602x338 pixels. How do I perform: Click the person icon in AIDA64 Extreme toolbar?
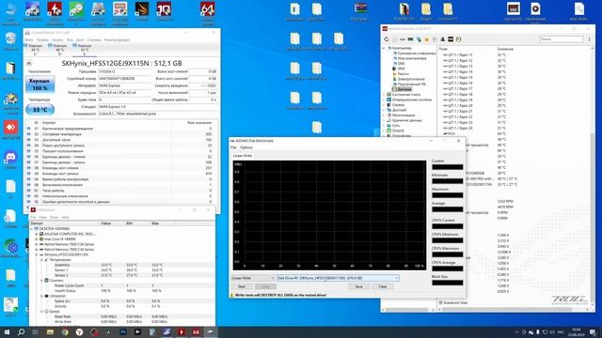pyautogui.click(x=443, y=39)
